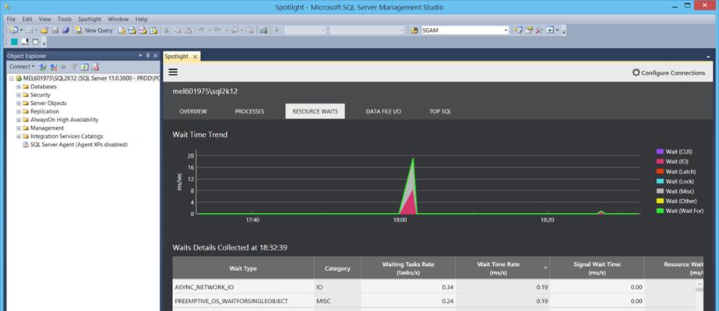Screen dimensions: 719x311
Task: Click the Open File folder icon
Action: 44,30
